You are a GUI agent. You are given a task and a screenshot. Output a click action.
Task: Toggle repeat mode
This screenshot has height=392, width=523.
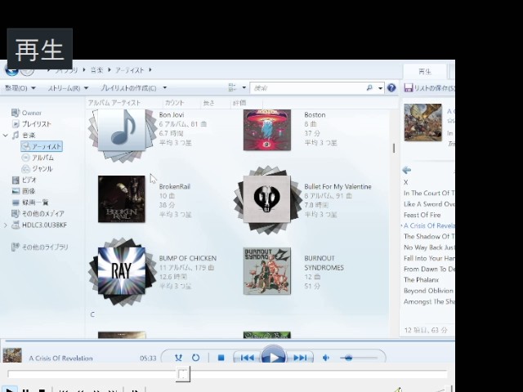pos(196,358)
